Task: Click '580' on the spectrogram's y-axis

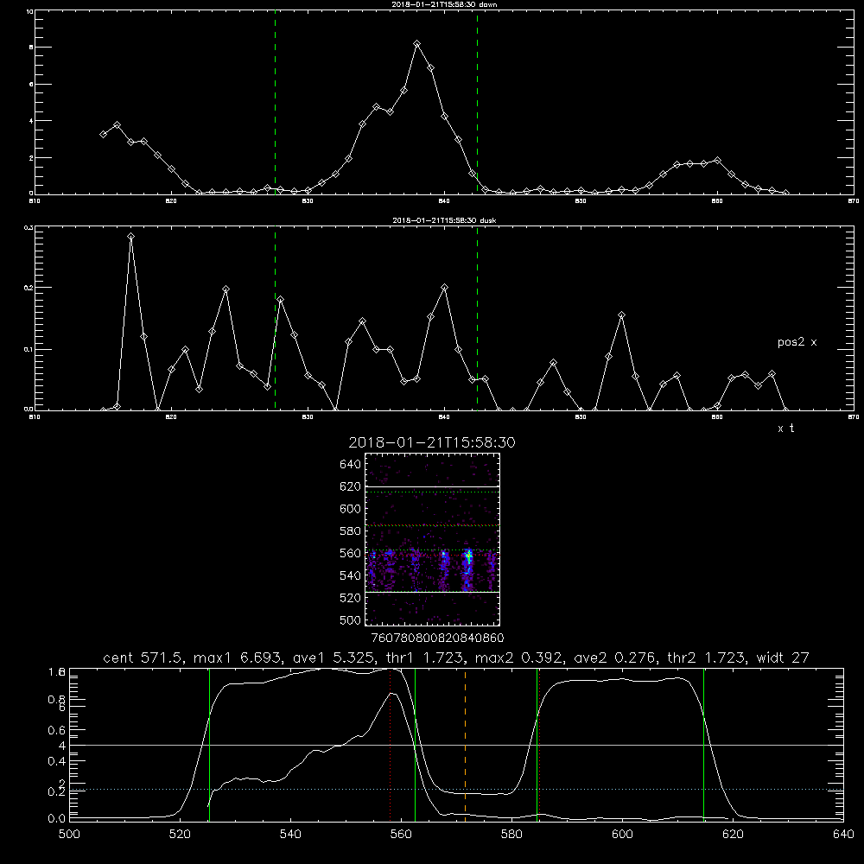Action: (x=351, y=531)
